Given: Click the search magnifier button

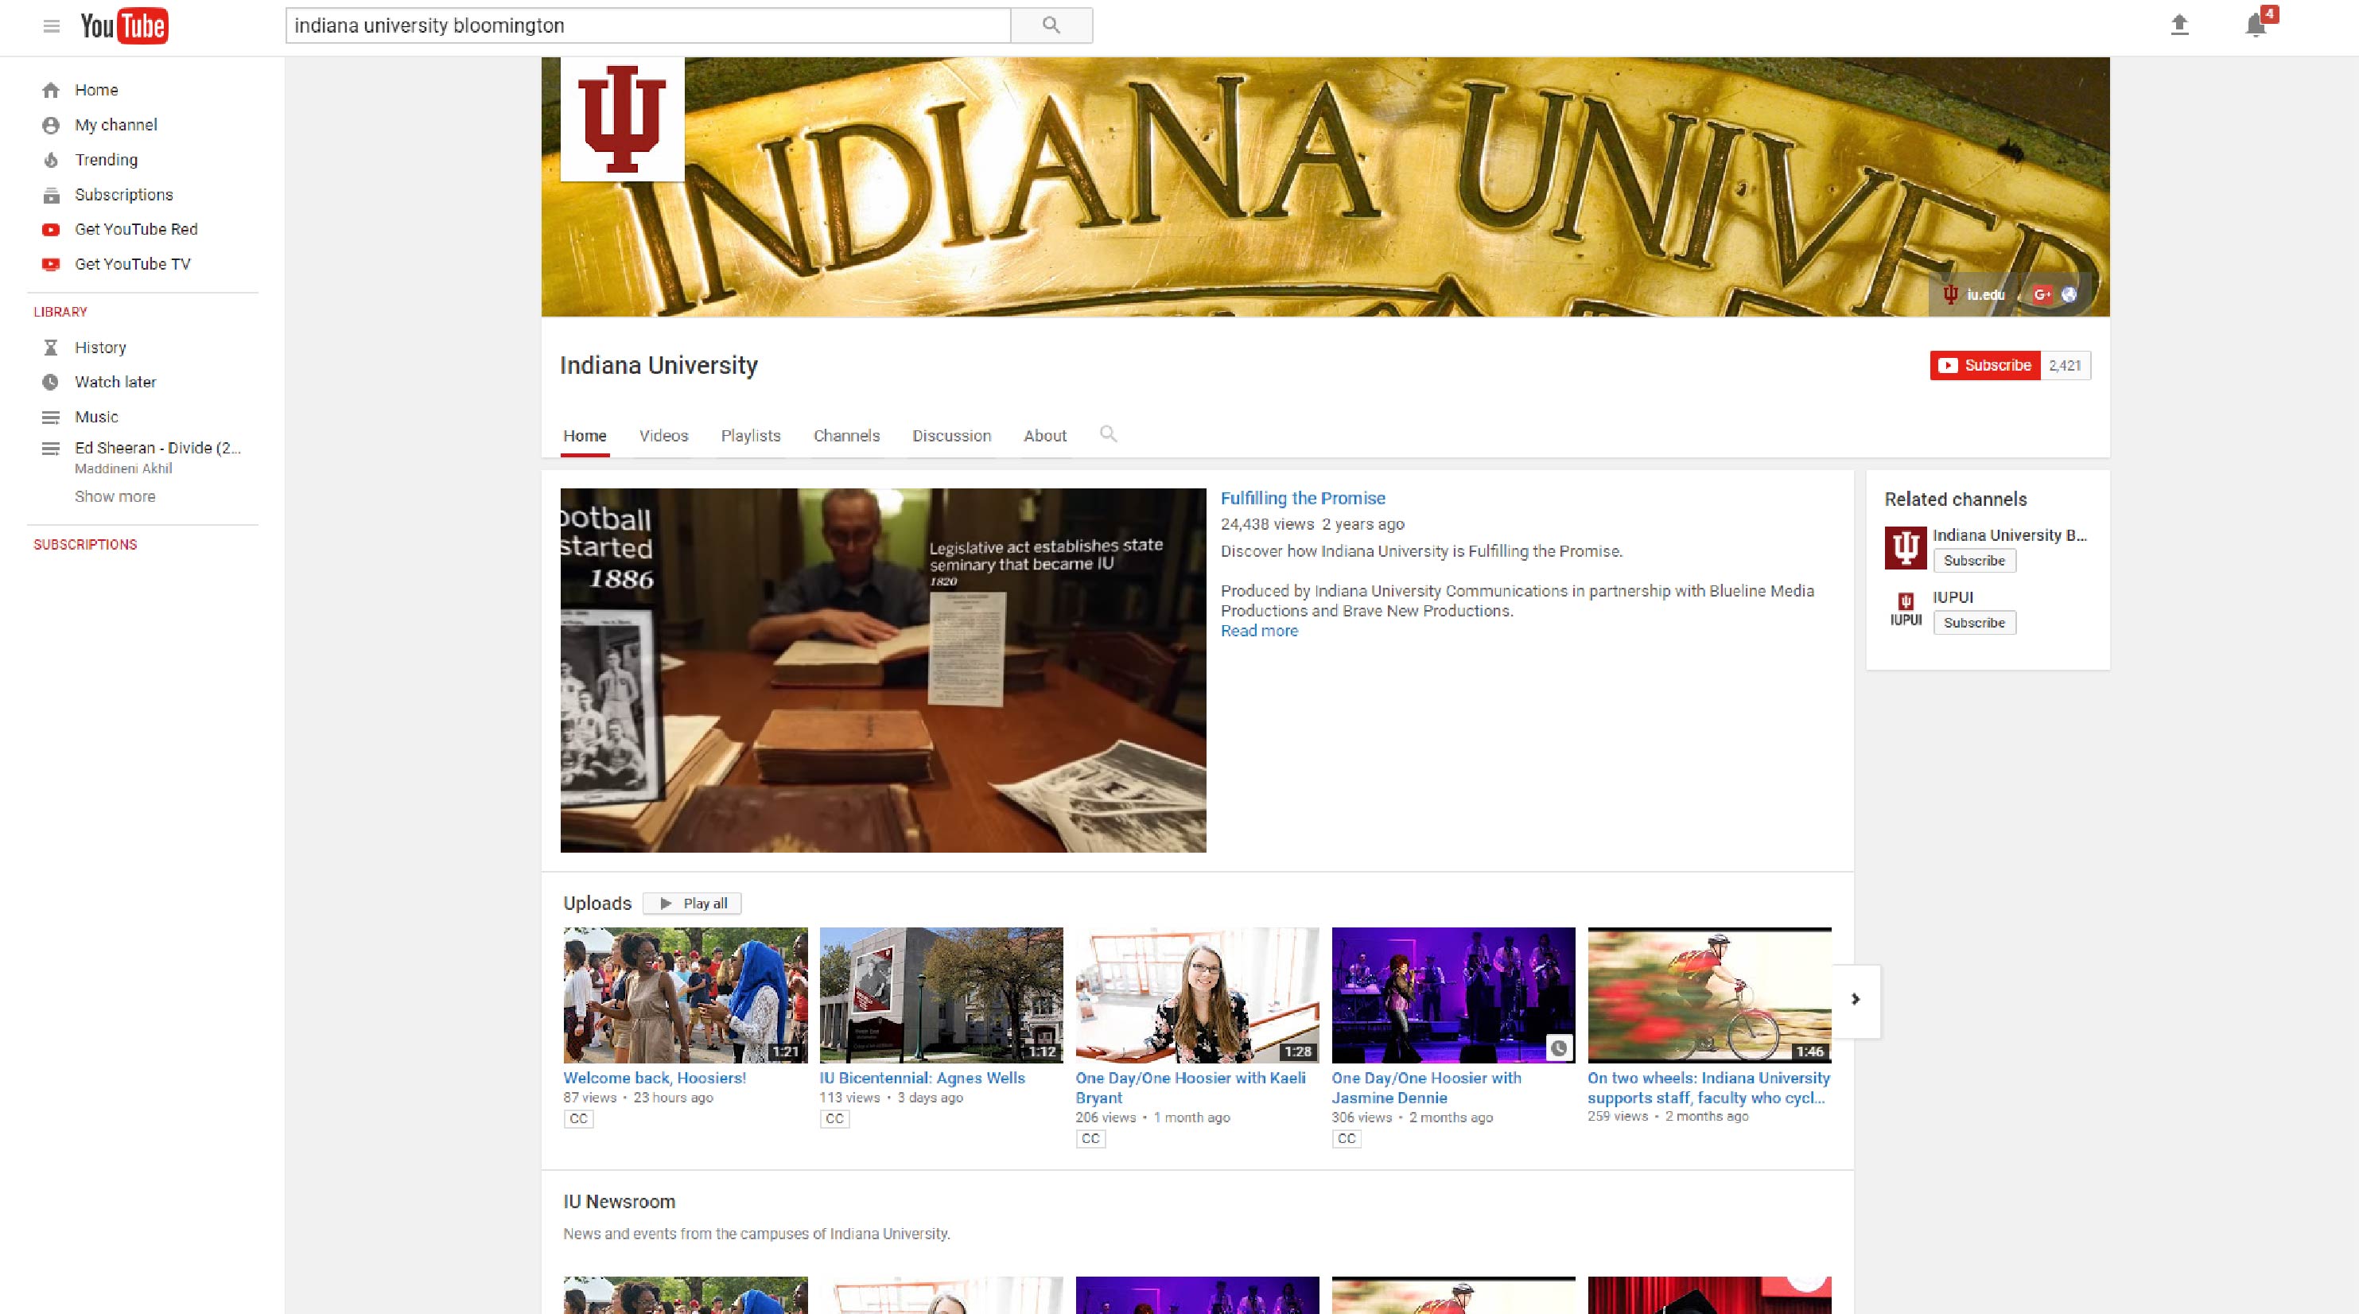Looking at the screenshot, I should [1051, 25].
